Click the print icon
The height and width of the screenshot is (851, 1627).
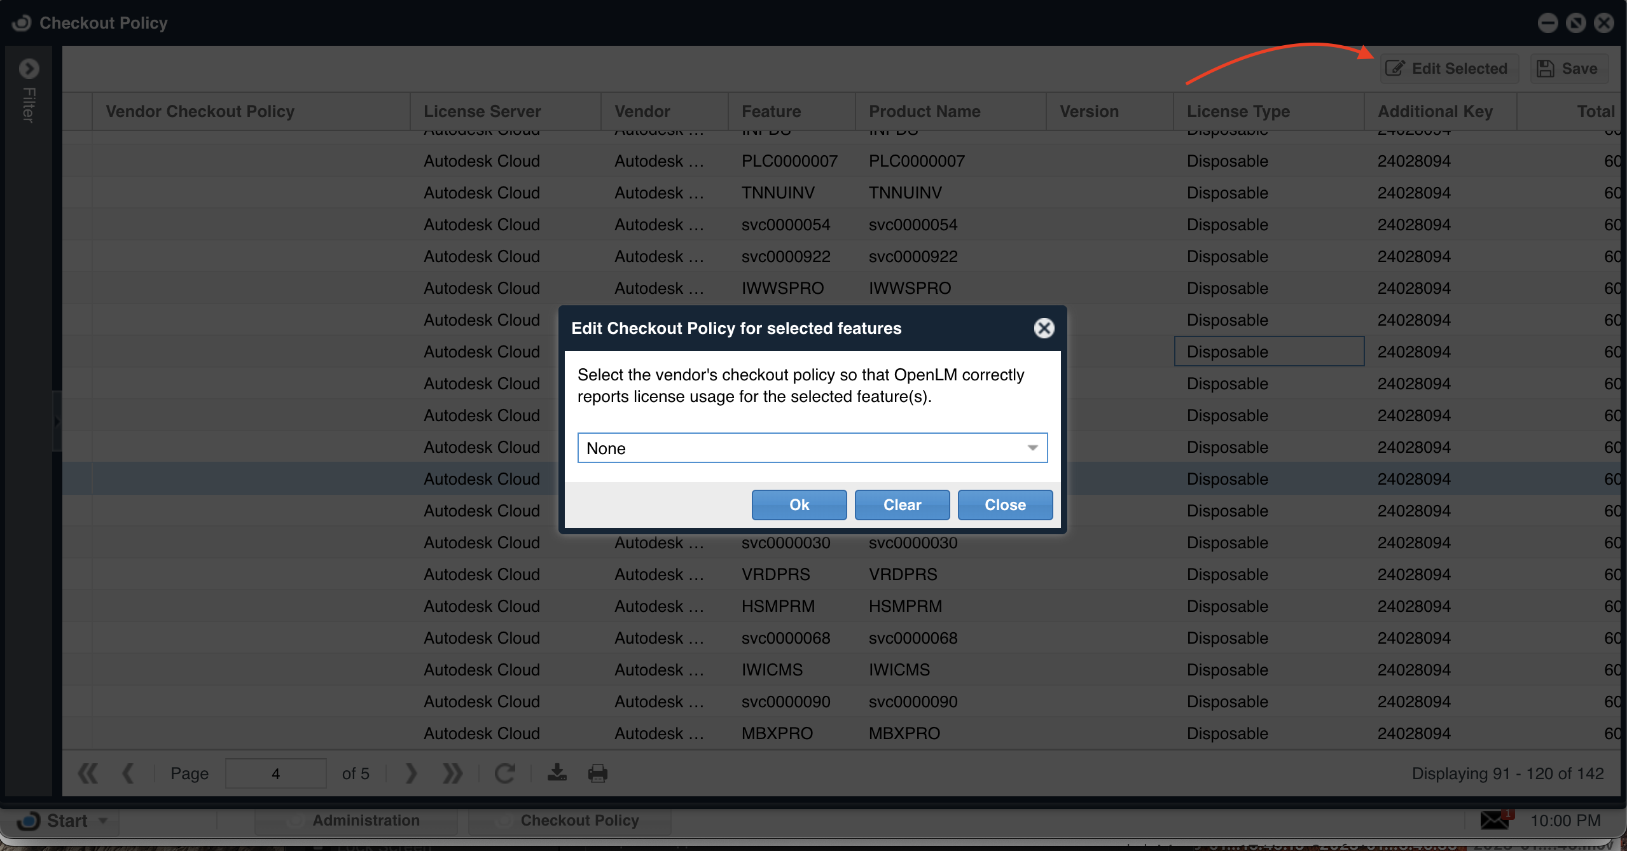click(597, 773)
